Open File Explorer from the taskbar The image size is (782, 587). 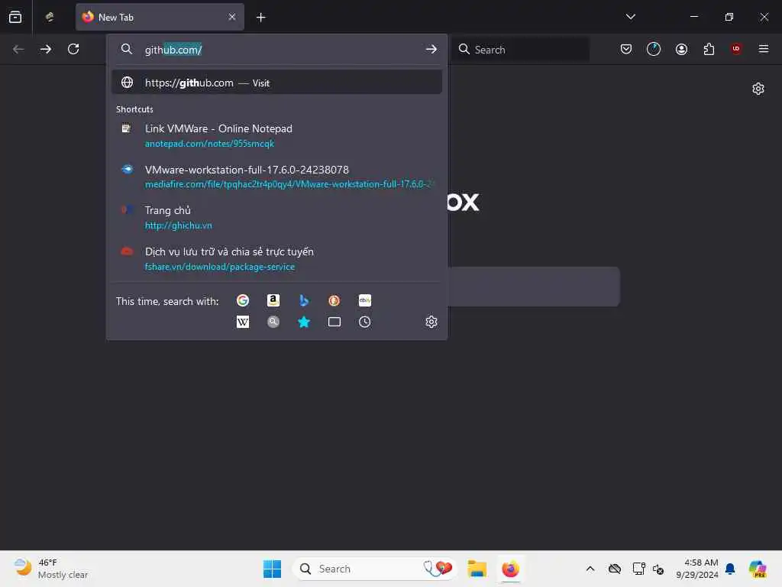[477, 569]
